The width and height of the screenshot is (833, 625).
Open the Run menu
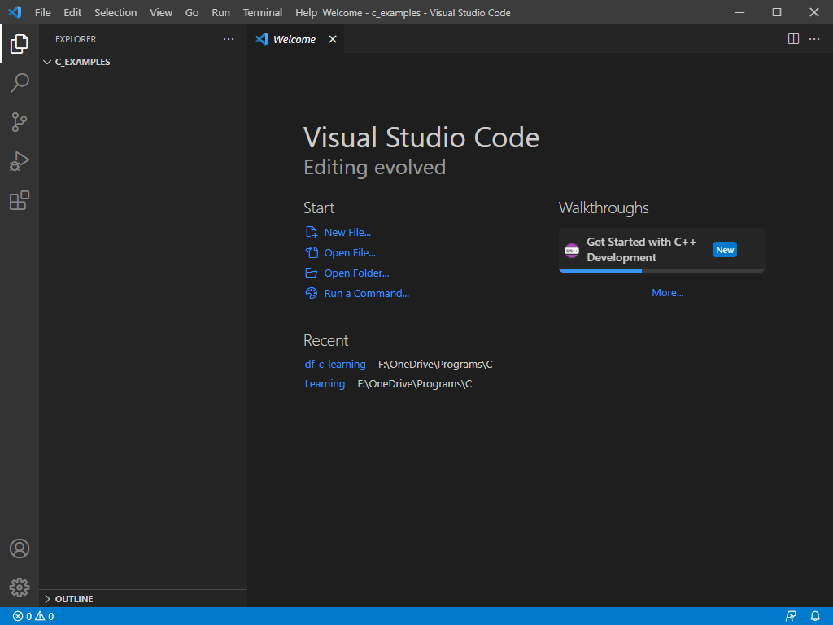tap(221, 12)
